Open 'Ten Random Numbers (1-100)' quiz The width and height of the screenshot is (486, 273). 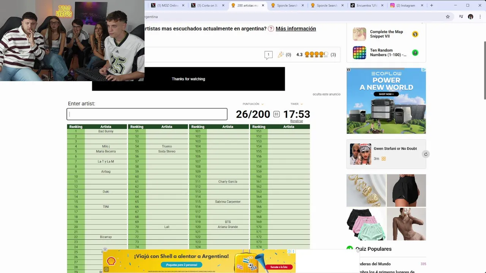(x=388, y=53)
